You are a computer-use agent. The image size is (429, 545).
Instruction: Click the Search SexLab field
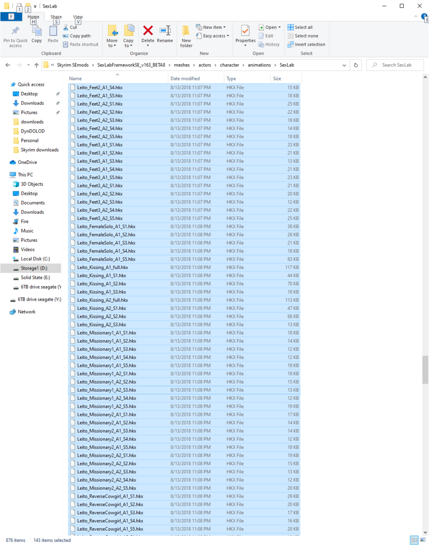tap(395, 65)
